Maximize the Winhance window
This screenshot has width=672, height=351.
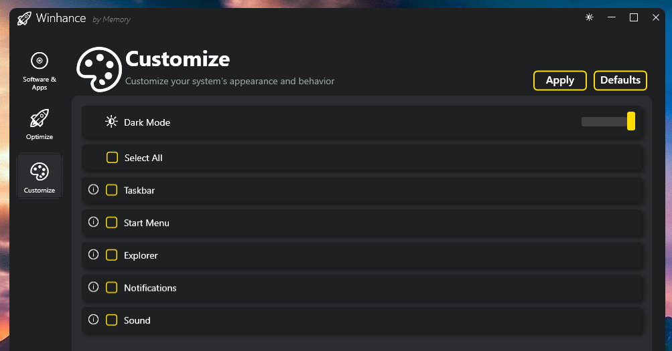click(633, 17)
